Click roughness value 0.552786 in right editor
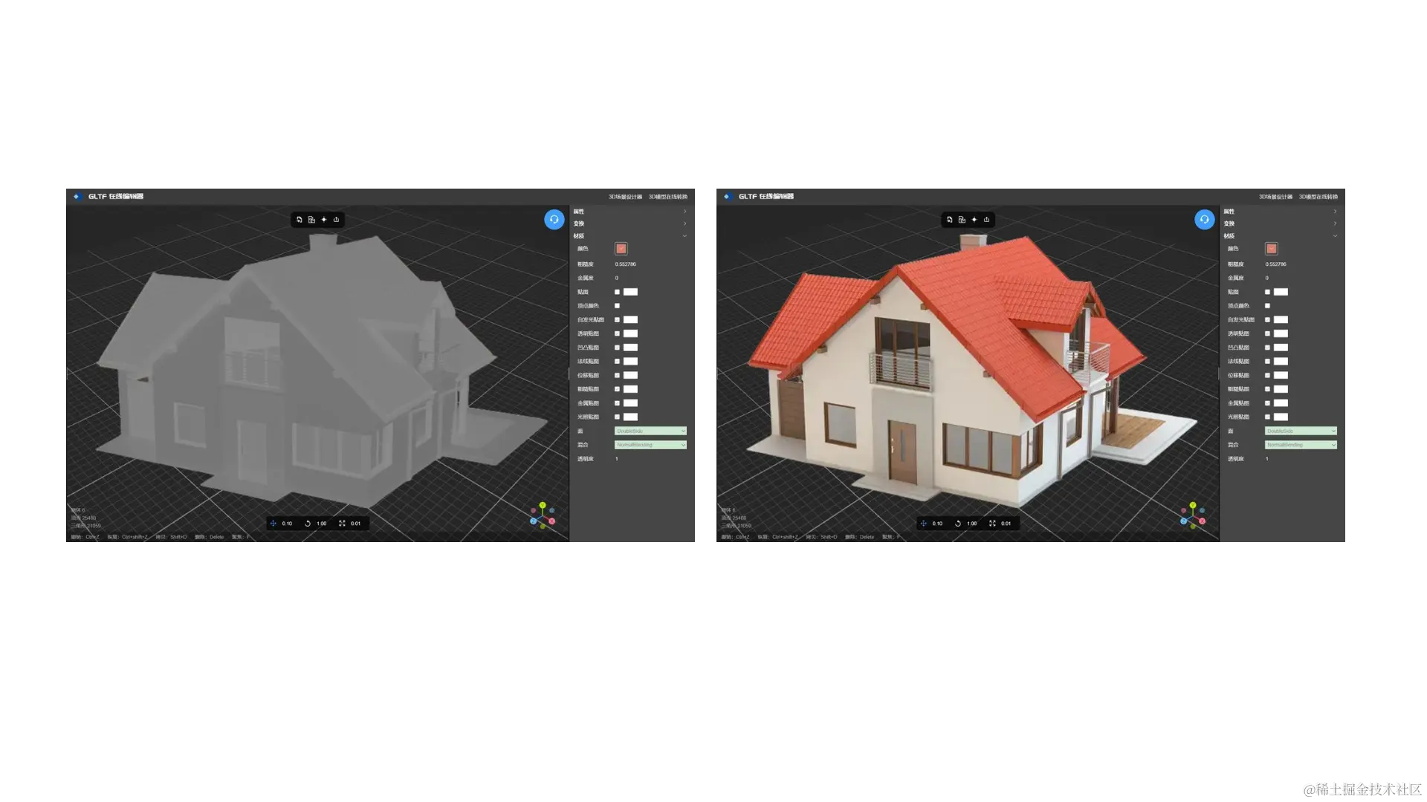Screen dimensions: 1427x802 tap(1275, 264)
